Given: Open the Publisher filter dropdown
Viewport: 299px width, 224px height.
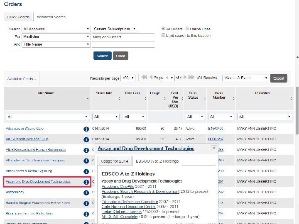Looking at the screenshot, I should click(265, 117).
